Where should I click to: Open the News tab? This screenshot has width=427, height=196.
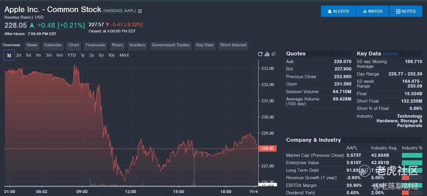(x=32, y=45)
